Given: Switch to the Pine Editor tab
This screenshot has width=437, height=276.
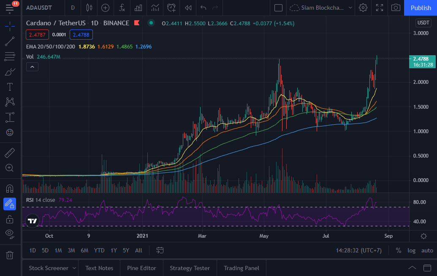Looking at the screenshot, I should (x=141, y=268).
